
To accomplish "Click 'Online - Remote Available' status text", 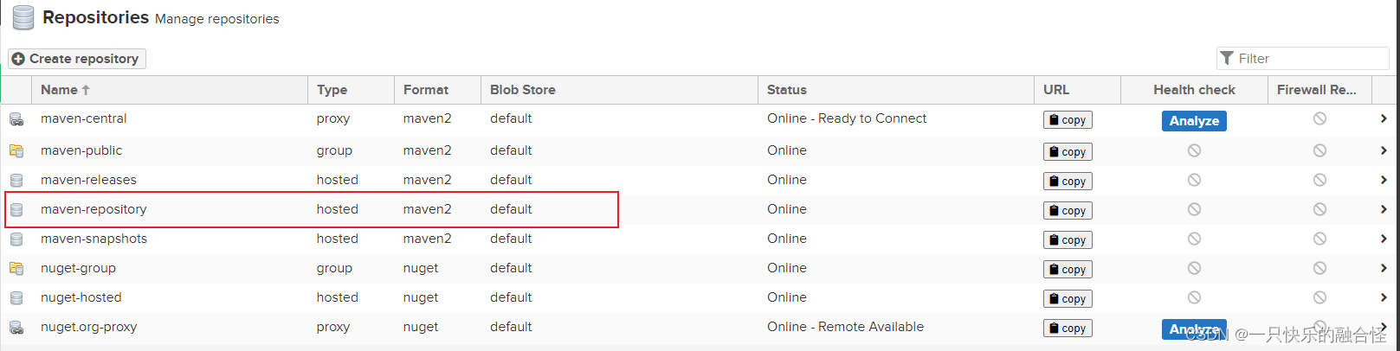I will click(x=845, y=327).
